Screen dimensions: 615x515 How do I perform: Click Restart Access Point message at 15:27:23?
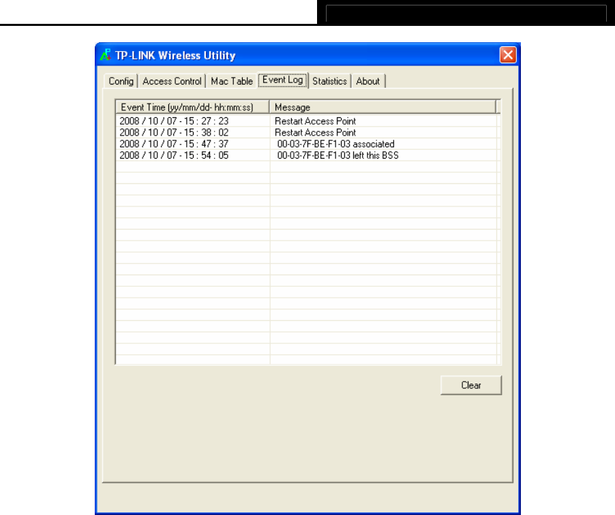[316, 121]
